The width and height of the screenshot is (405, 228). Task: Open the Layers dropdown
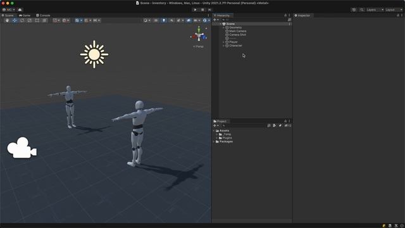click(375, 10)
